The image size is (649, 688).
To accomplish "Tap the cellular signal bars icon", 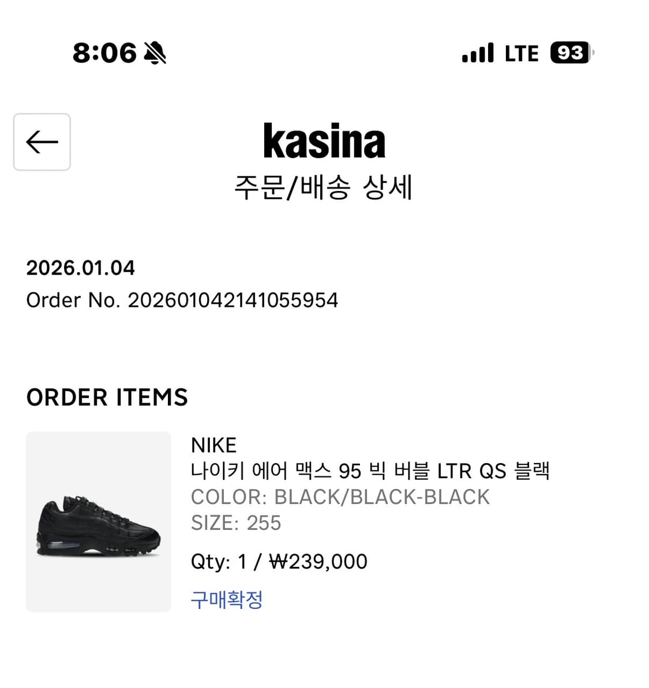I will point(478,53).
